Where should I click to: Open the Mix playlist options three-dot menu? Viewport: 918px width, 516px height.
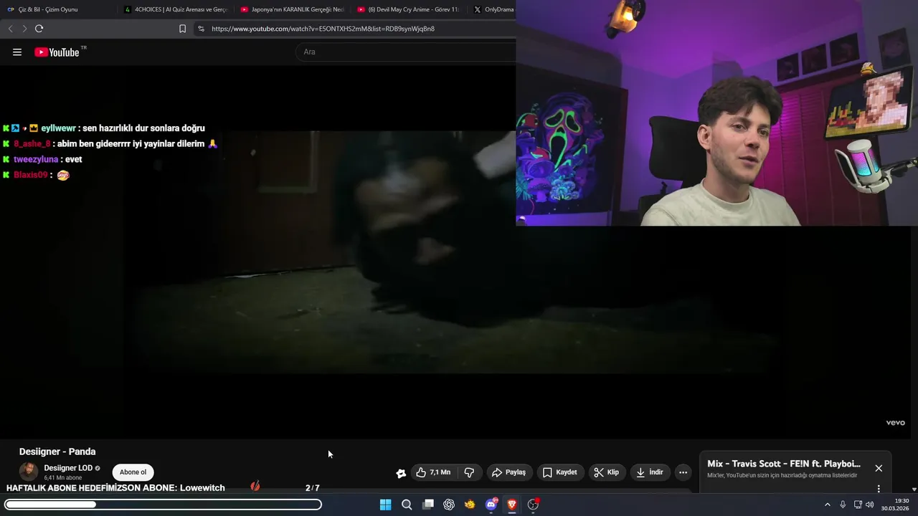(879, 489)
